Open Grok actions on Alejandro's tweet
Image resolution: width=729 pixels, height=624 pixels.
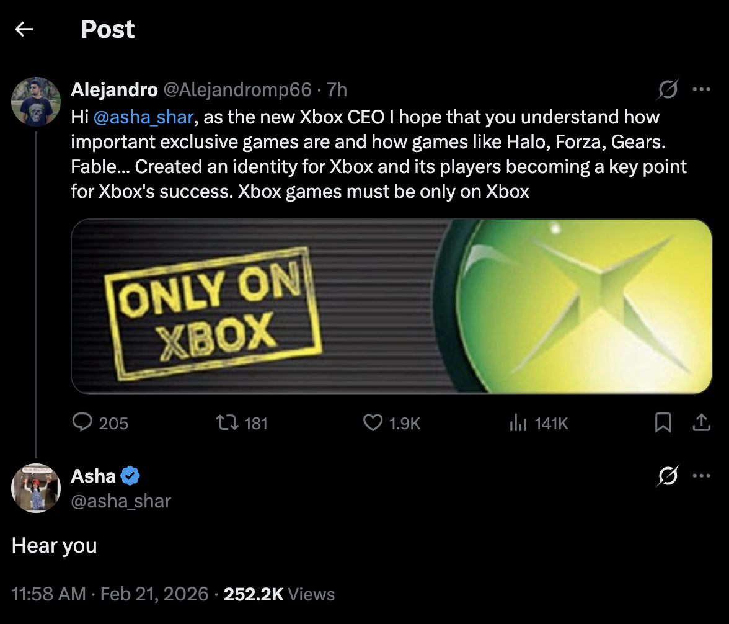(667, 90)
